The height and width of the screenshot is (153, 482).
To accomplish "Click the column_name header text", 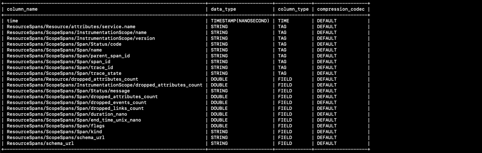I will tap(22, 9).
